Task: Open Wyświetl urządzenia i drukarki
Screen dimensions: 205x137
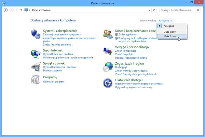Action: pyautogui.click(x=59, y=67)
